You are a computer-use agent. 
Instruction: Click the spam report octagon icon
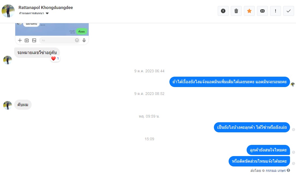coord(223,11)
